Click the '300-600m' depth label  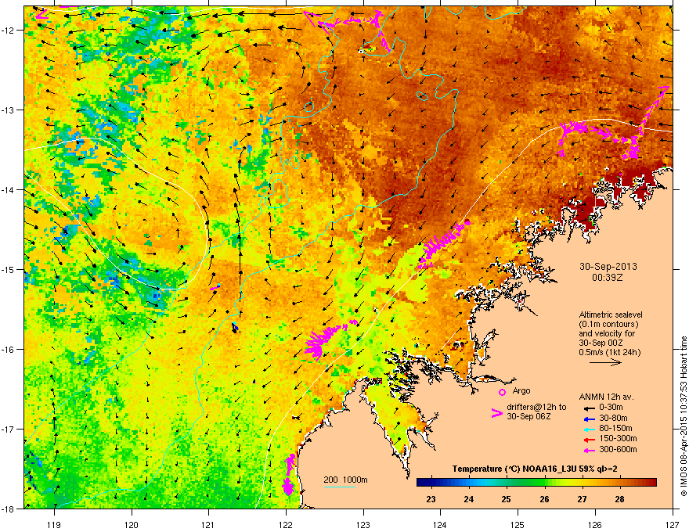coord(618,450)
